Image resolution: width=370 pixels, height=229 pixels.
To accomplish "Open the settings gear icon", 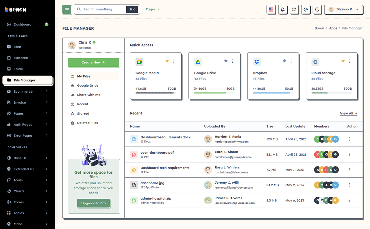I will 306,9.
